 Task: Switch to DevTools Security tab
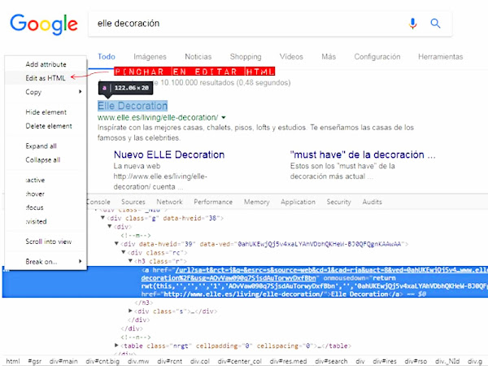coord(338,202)
